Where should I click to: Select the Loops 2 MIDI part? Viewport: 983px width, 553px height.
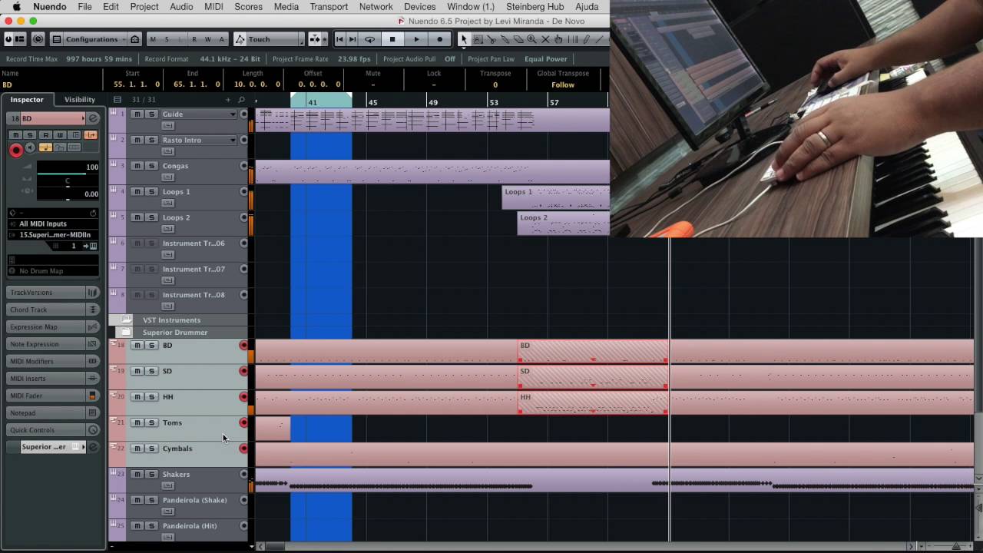tap(563, 224)
